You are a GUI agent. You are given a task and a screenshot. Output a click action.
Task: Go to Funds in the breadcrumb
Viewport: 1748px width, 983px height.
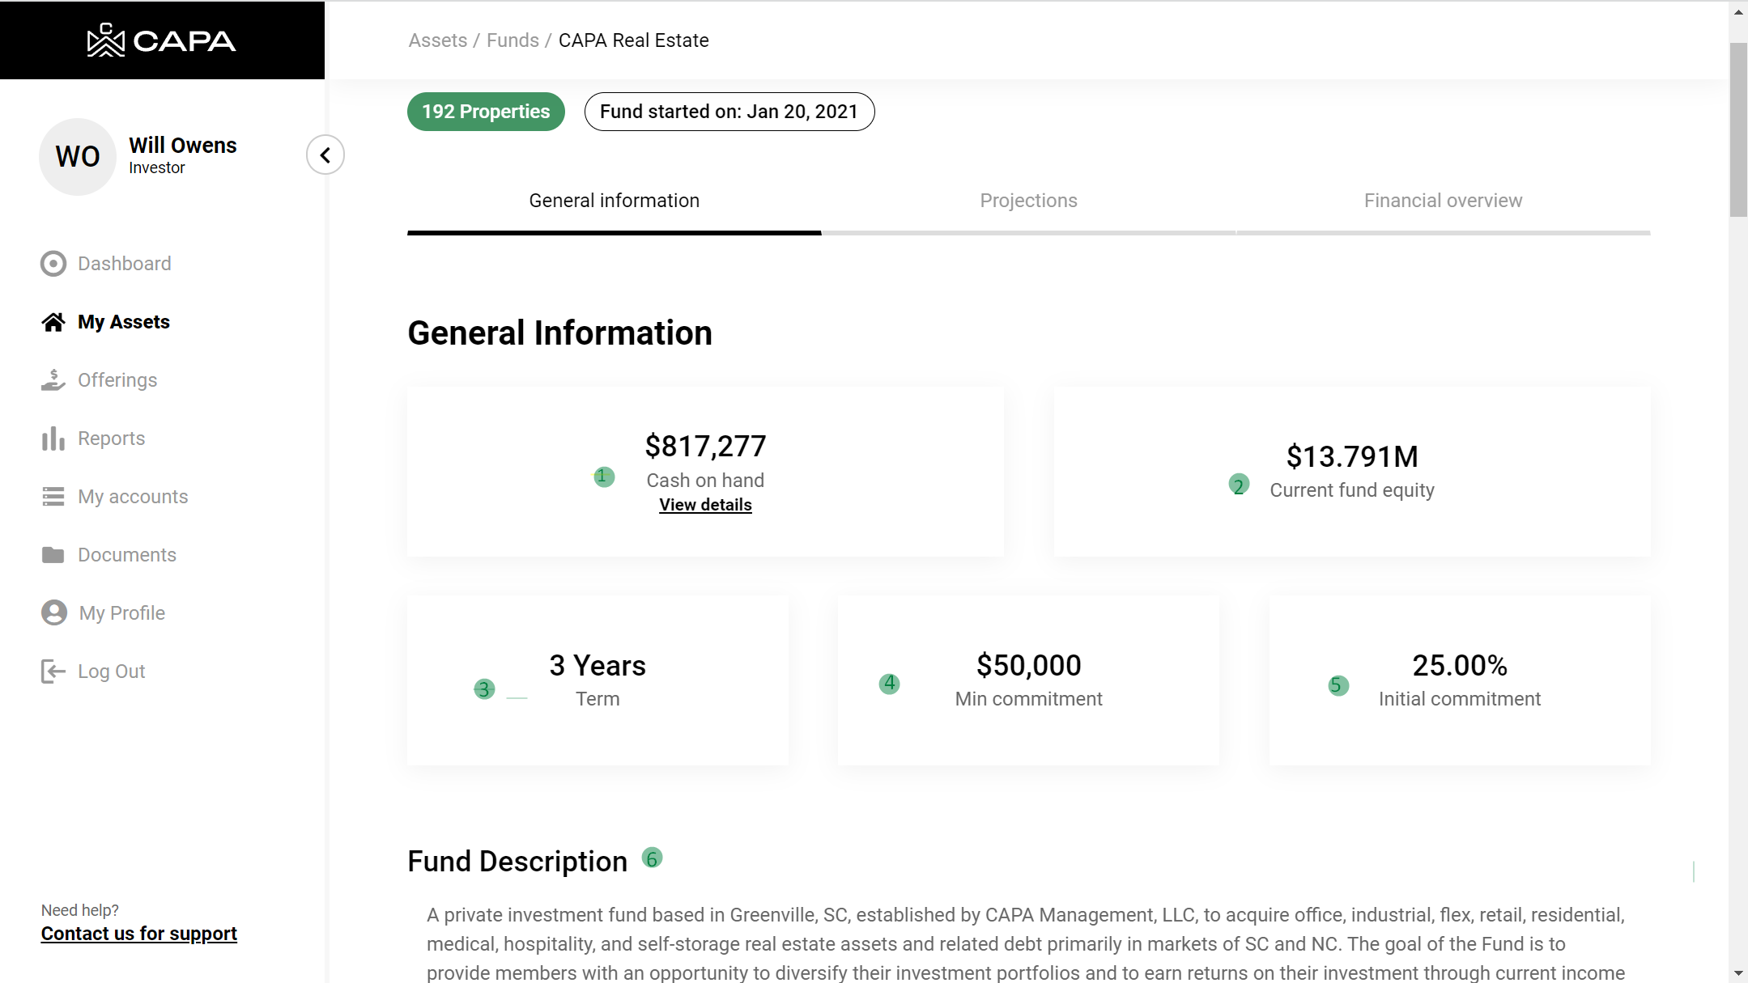point(512,40)
